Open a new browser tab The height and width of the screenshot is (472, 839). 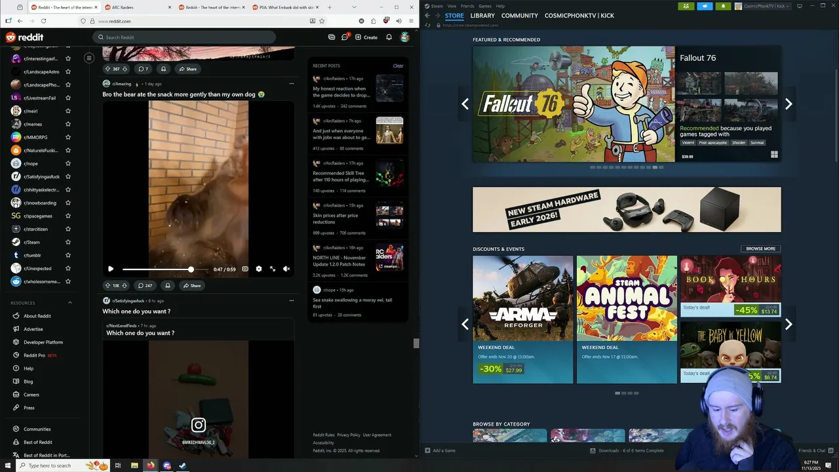tap(329, 7)
